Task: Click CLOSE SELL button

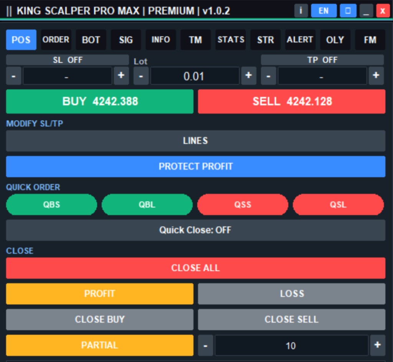Action: (292, 320)
